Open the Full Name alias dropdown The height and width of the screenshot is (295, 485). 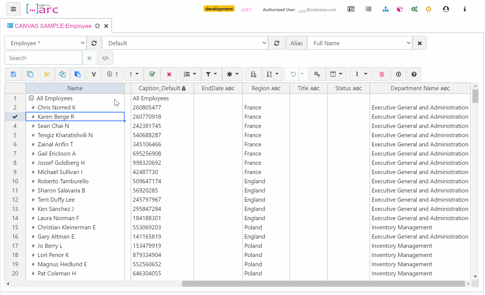(x=360, y=43)
